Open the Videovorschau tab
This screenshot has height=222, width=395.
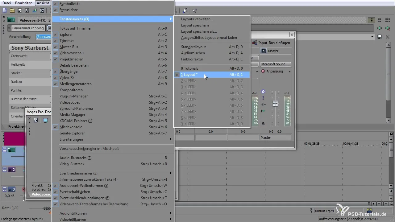point(41,195)
